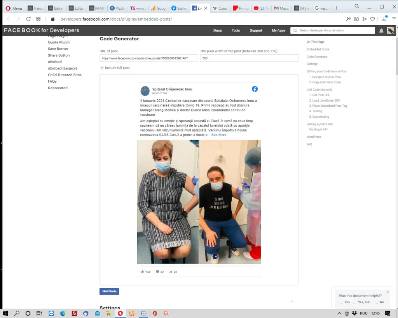Open the Support menu in the header
Viewport: 398px width, 318px height.
point(256,30)
